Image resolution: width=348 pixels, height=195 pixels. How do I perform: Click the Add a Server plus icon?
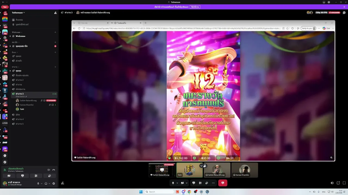point(5,156)
